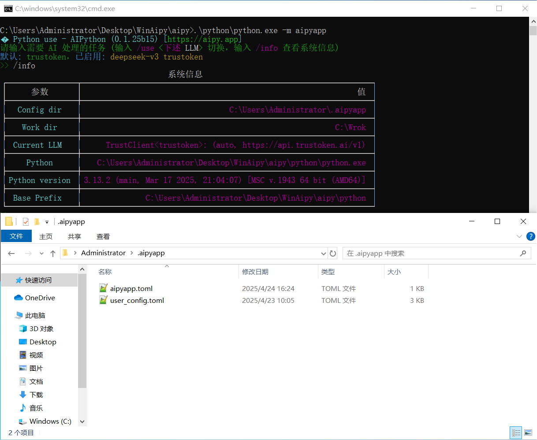537x440 pixels.
Task: Switch to details view icon
Action: pos(516,433)
